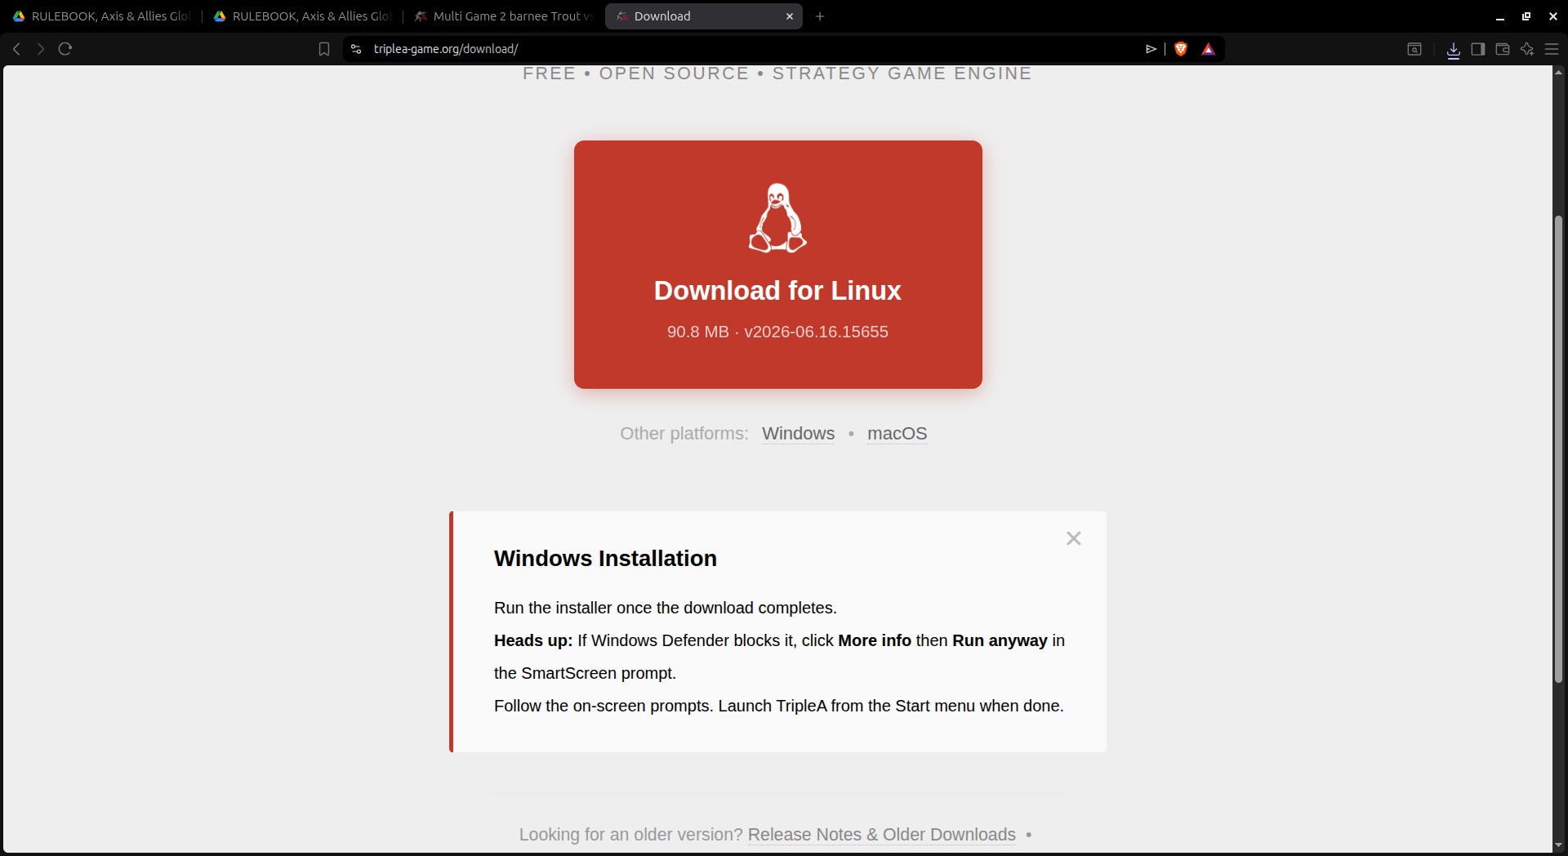Viewport: 1568px width, 856px height.
Task: Click the scrollbar up arrow
Action: tap(1558, 73)
